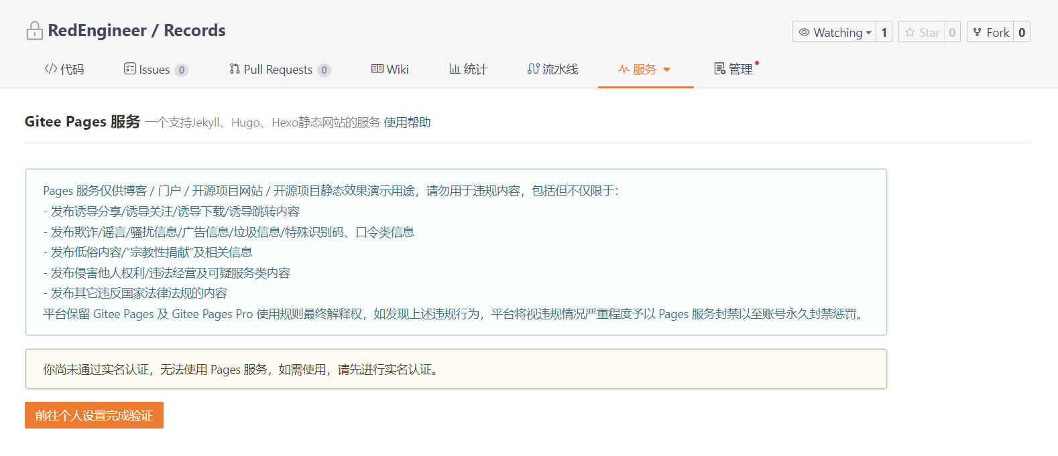Click the 流水线 pipeline icon
1058x456 pixels.
(x=534, y=69)
